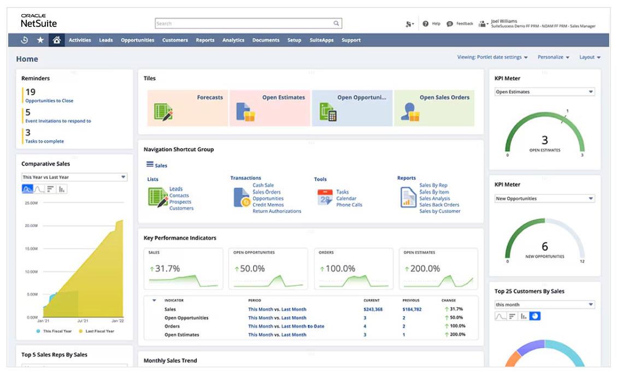Expand Viewing: Portlet date settings menu

pyautogui.click(x=492, y=57)
